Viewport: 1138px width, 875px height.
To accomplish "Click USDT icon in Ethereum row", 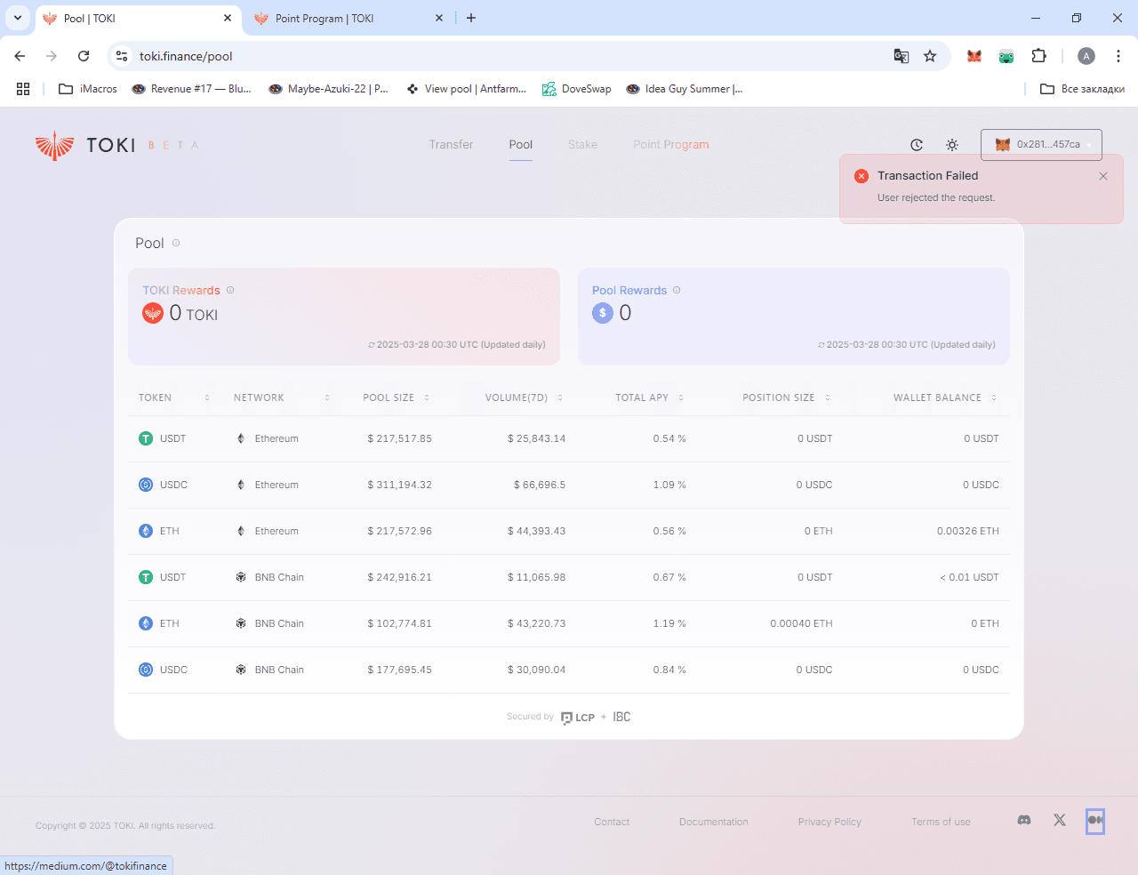I will (146, 438).
